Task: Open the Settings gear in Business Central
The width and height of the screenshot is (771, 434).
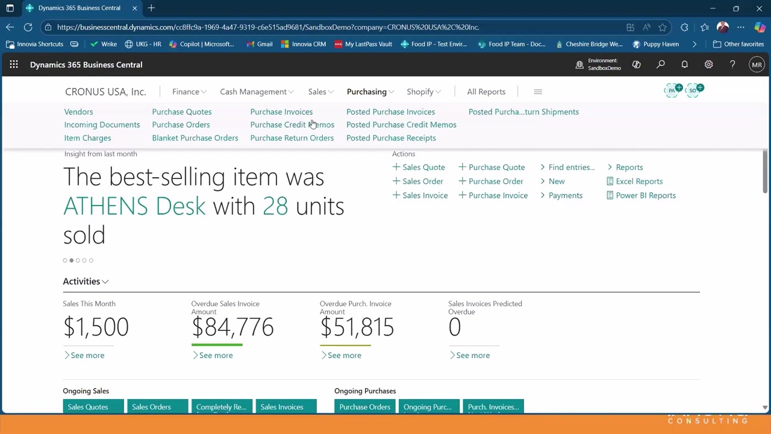Action: pyautogui.click(x=709, y=64)
